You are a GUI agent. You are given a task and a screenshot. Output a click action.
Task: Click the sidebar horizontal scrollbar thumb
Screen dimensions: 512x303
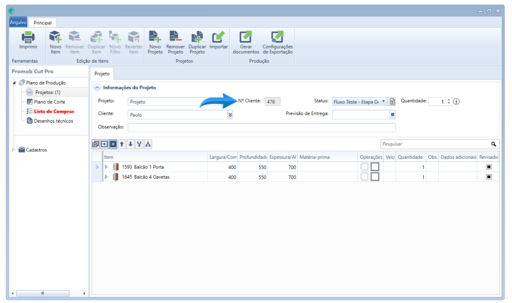(x=42, y=293)
